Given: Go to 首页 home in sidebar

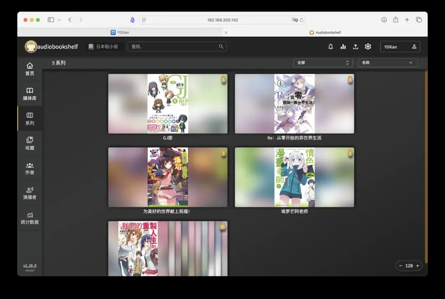Looking at the screenshot, I should point(30,69).
